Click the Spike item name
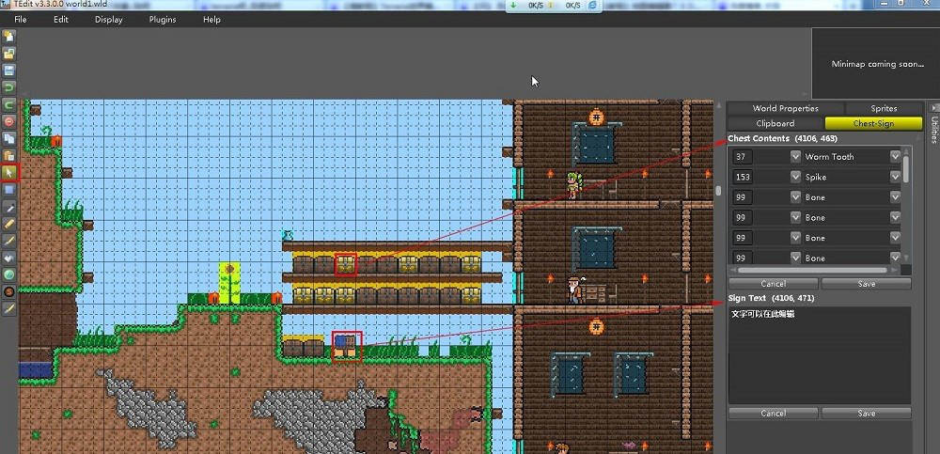The height and width of the screenshot is (454, 940). pyautogui.click(x=815, y=177)
